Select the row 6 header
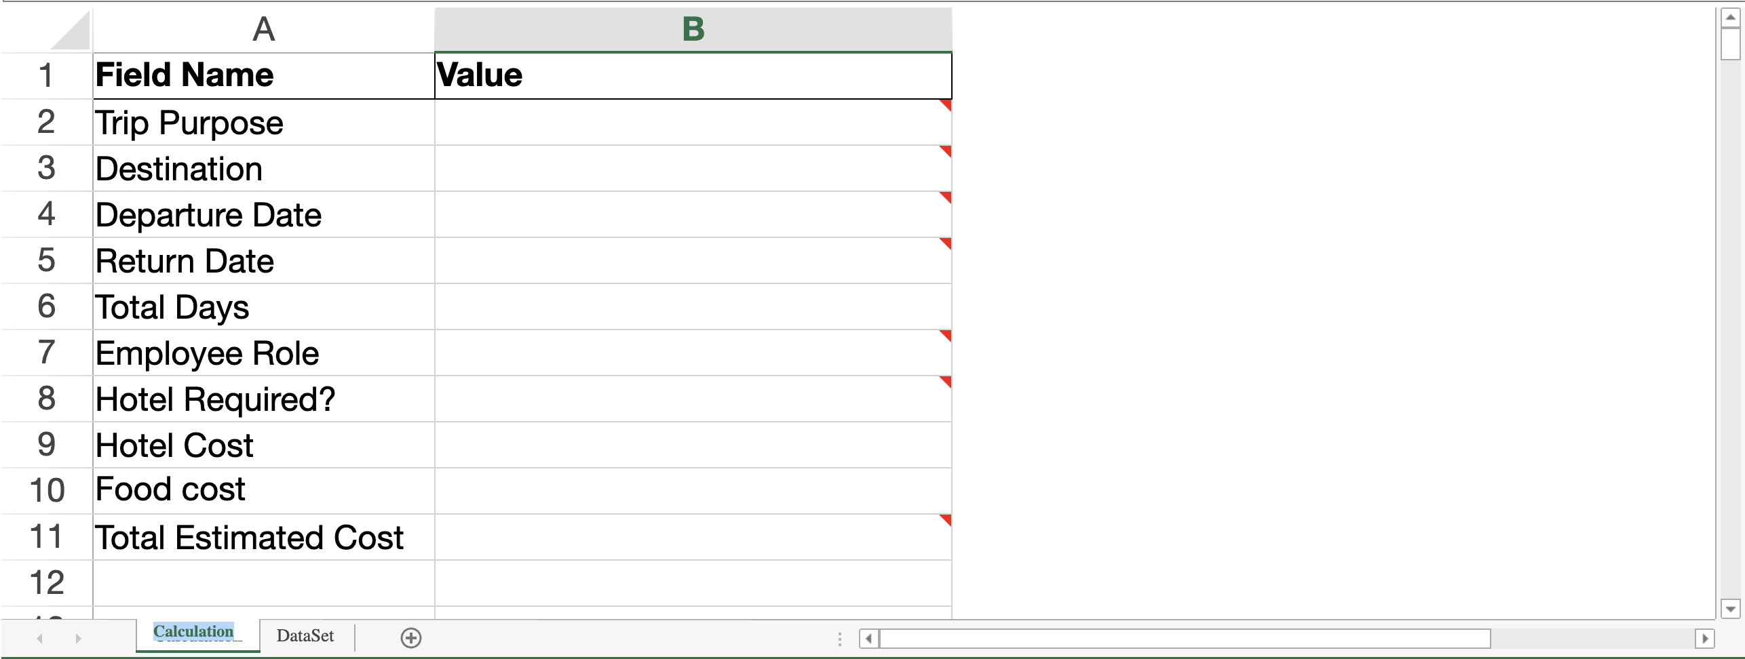Image resolution: width=1745 pixels, height=659 pixels. click(46, 306)
